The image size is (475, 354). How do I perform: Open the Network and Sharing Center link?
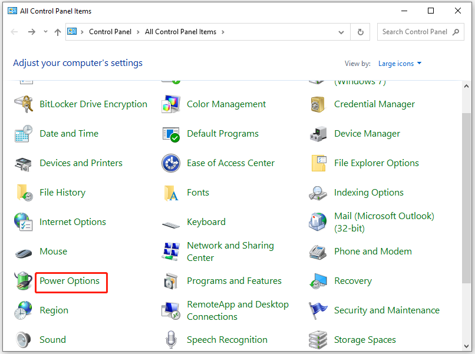click(230, 252)
